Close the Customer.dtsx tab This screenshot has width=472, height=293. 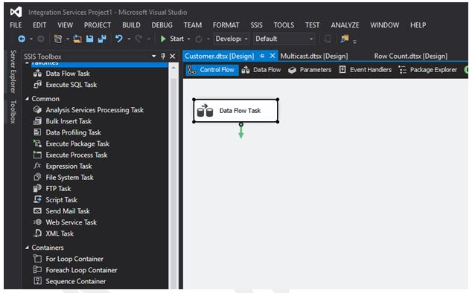(272, 56)
